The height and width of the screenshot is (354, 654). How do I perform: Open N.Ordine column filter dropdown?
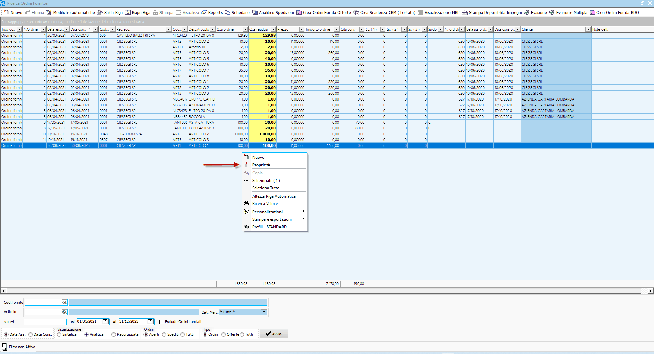tap(43, 29)
